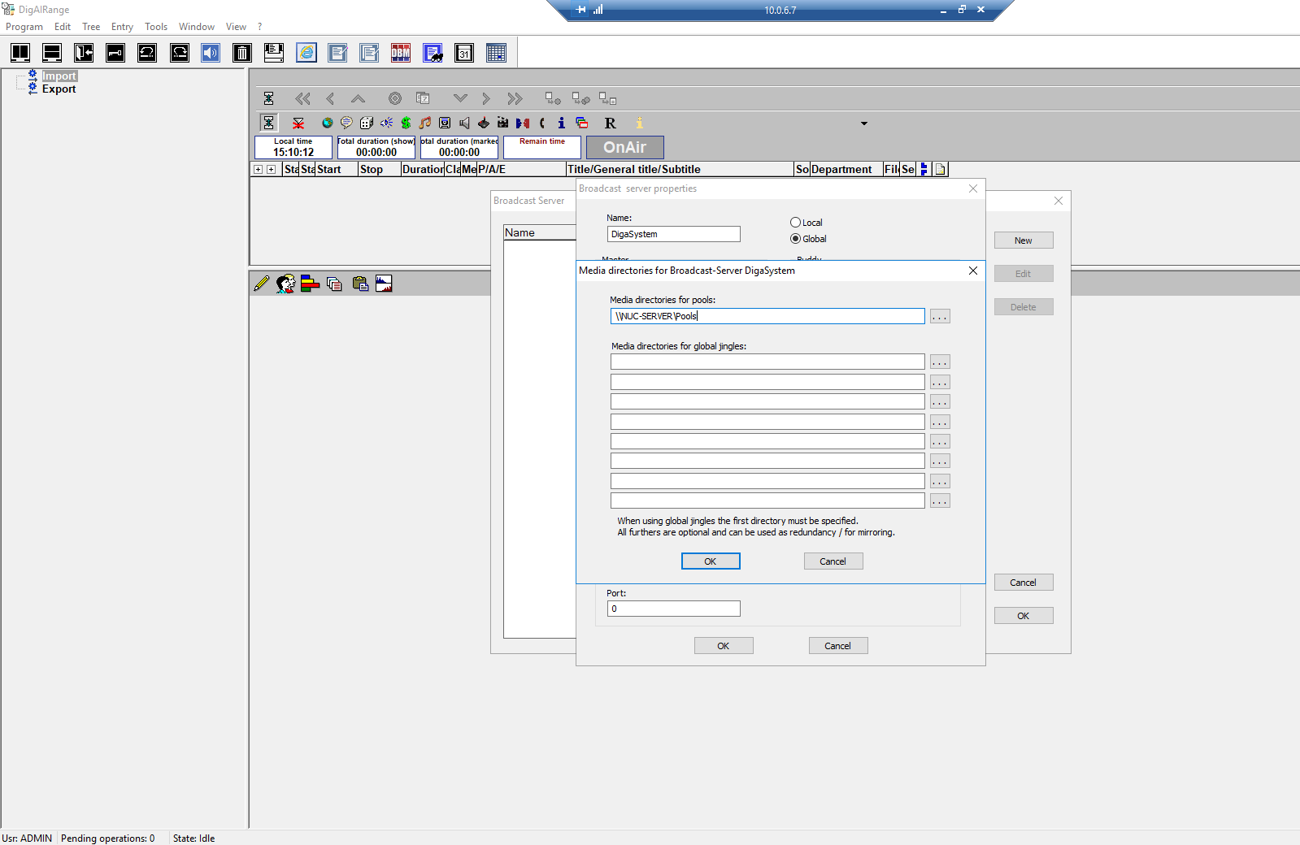This screenshot has height=845, width=1300.
Task: Open the Tools menu
Action: [156, 27]
